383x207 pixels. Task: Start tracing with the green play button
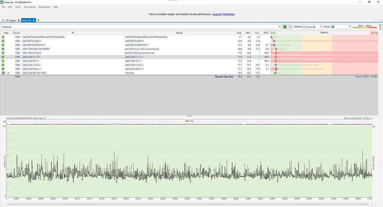pyautogui.click(x=284, y=26)
